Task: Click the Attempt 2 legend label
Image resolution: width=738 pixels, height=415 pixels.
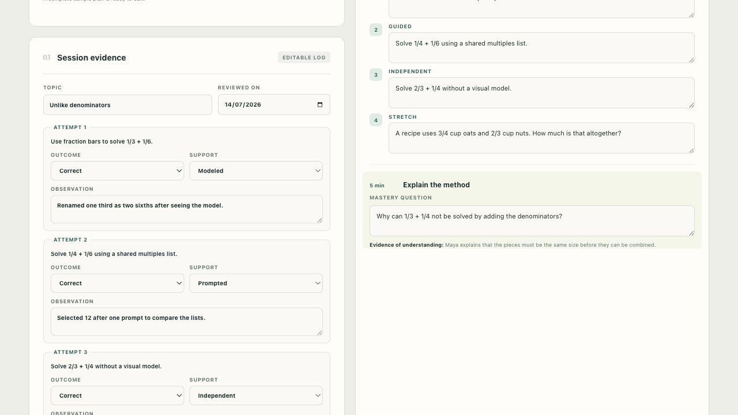Action: tap(70, 240)
